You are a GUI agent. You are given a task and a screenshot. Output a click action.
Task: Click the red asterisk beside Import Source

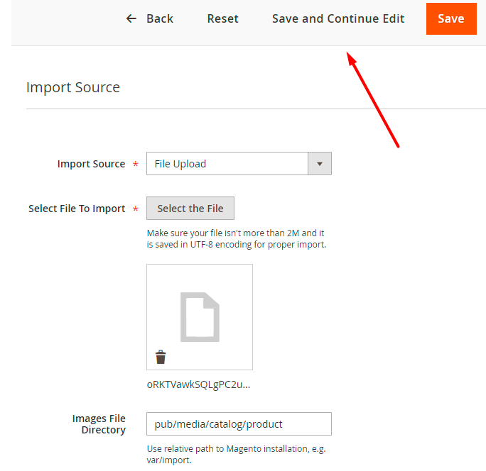[134, 165]
